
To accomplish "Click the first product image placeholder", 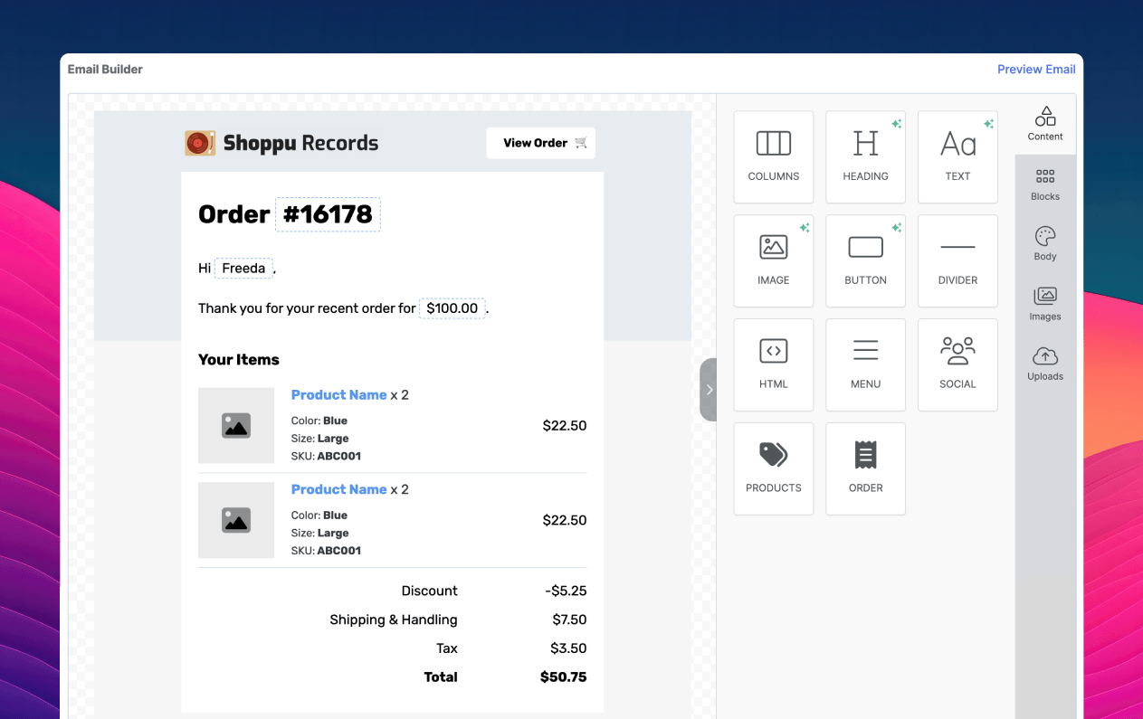I will coord(236,426).
